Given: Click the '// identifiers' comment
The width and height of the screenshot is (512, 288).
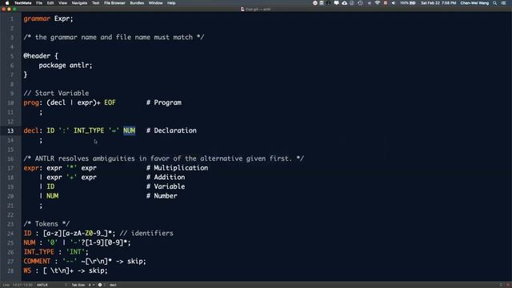Looking at the screenshot, I should point(146,233).
